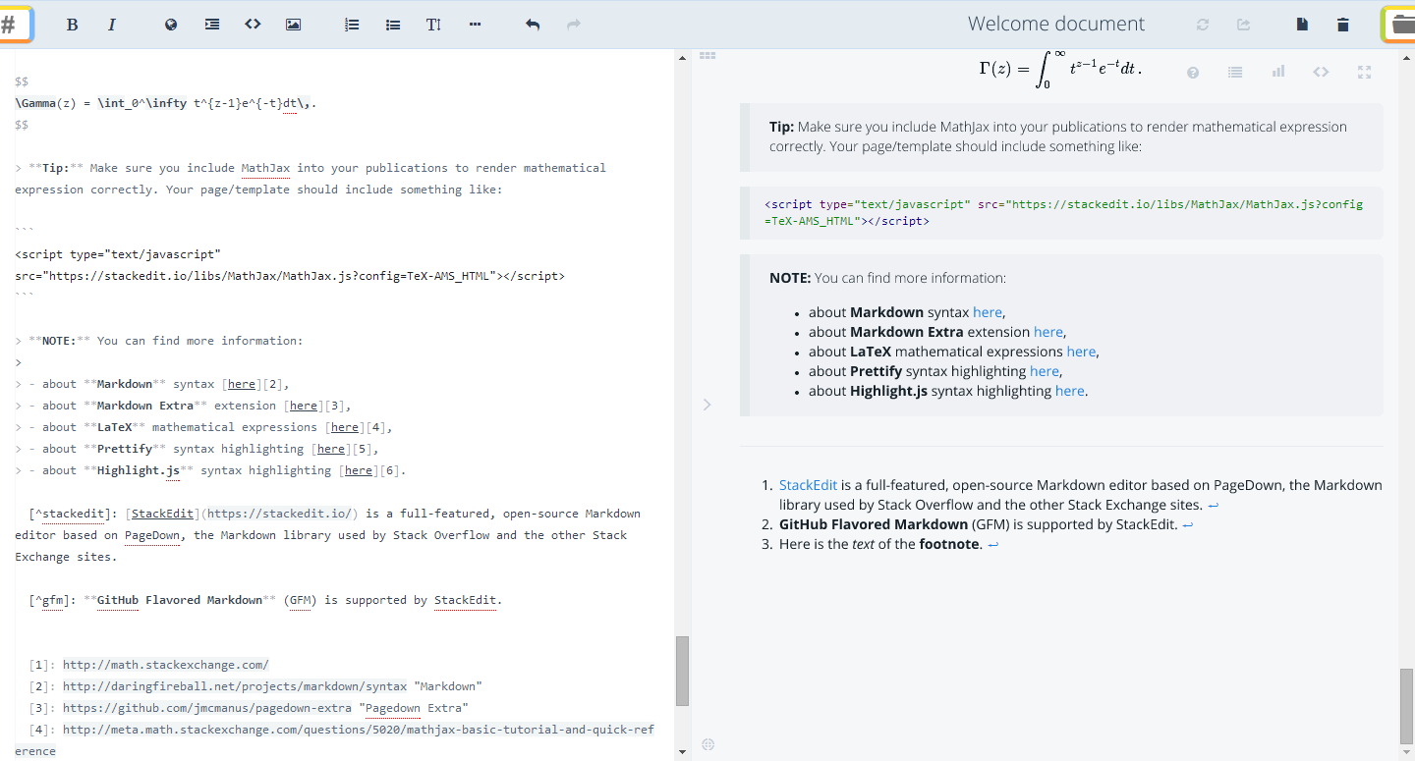
Task: Insert code sample using the toolbar code icon
Action: pyautogui.click(x=253, y=25)
